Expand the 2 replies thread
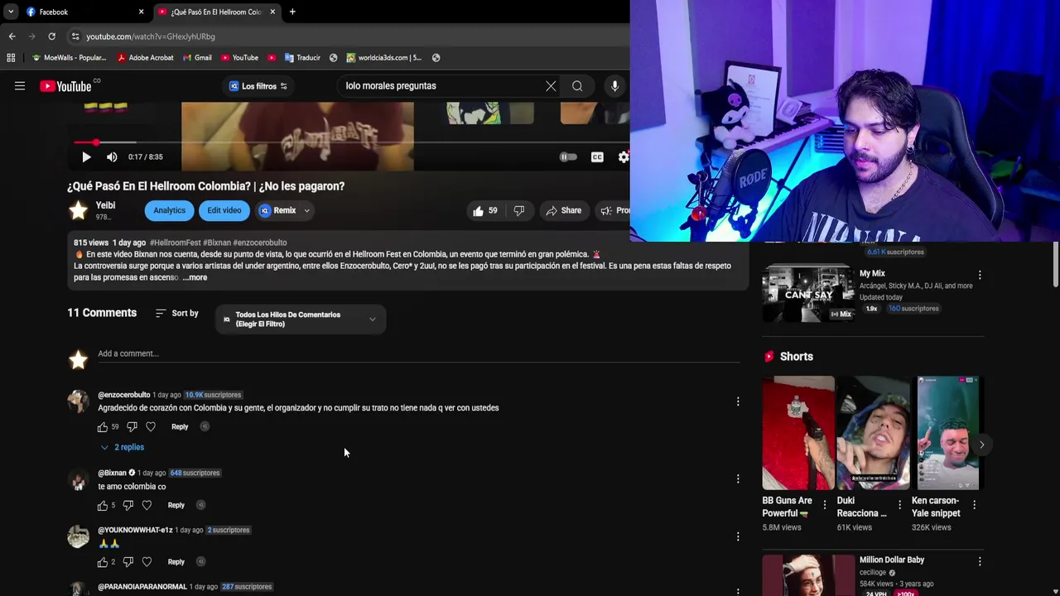Viewport: 1060px width, 596px height. coord(123,447)
